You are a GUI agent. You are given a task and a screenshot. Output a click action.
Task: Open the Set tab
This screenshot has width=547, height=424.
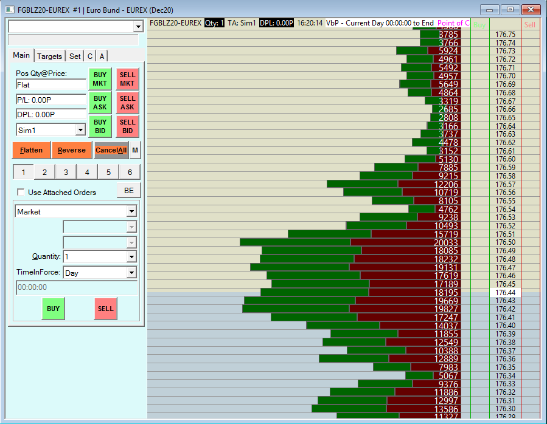click(75, 56)
